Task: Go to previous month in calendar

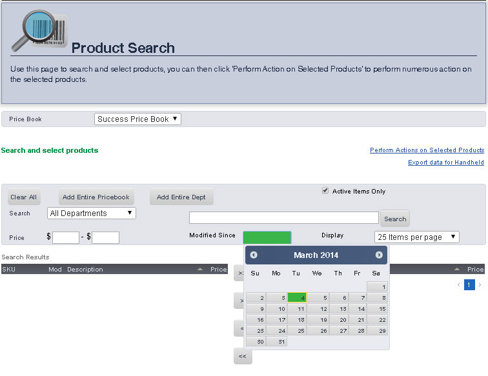Action: (254, 255)
